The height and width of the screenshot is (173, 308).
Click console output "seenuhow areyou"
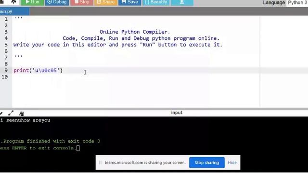[x=28, y=120]
